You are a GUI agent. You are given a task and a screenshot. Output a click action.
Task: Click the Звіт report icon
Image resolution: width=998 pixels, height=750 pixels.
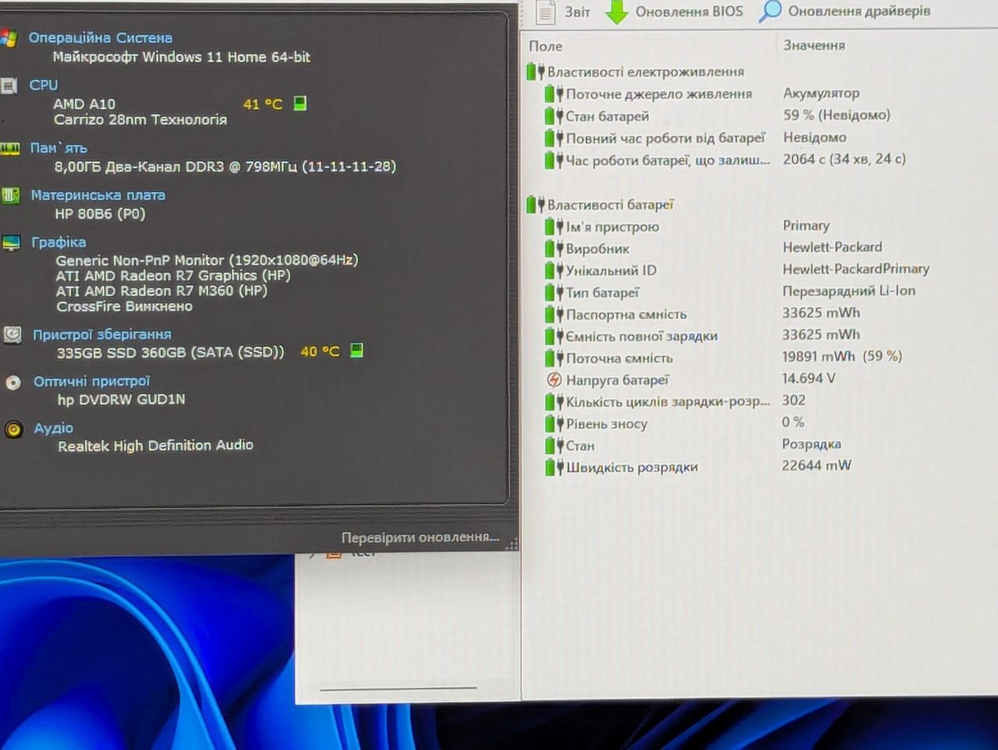(x=546, y=12)
